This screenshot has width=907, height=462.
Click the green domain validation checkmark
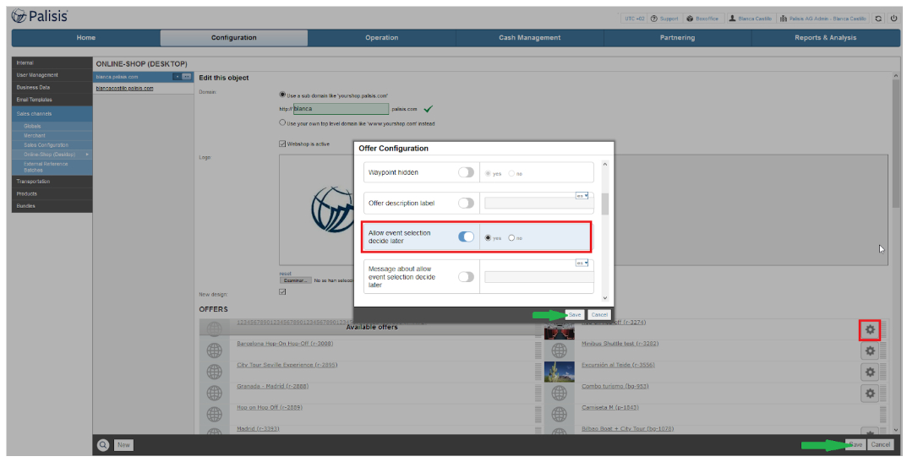428,109
